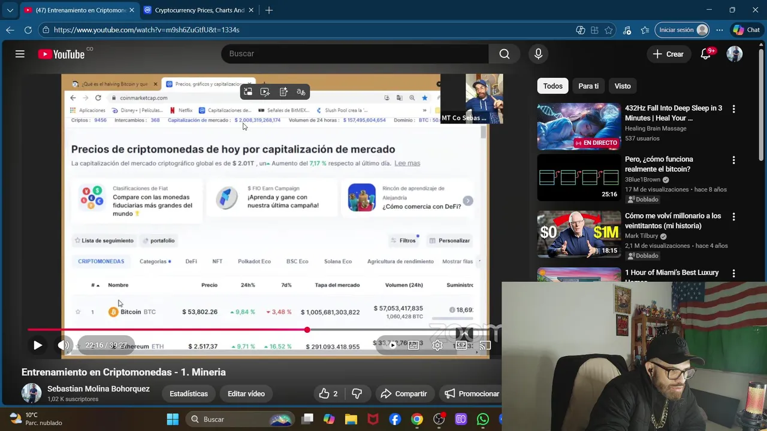Go to YouTube home via logo

[61, 54]
